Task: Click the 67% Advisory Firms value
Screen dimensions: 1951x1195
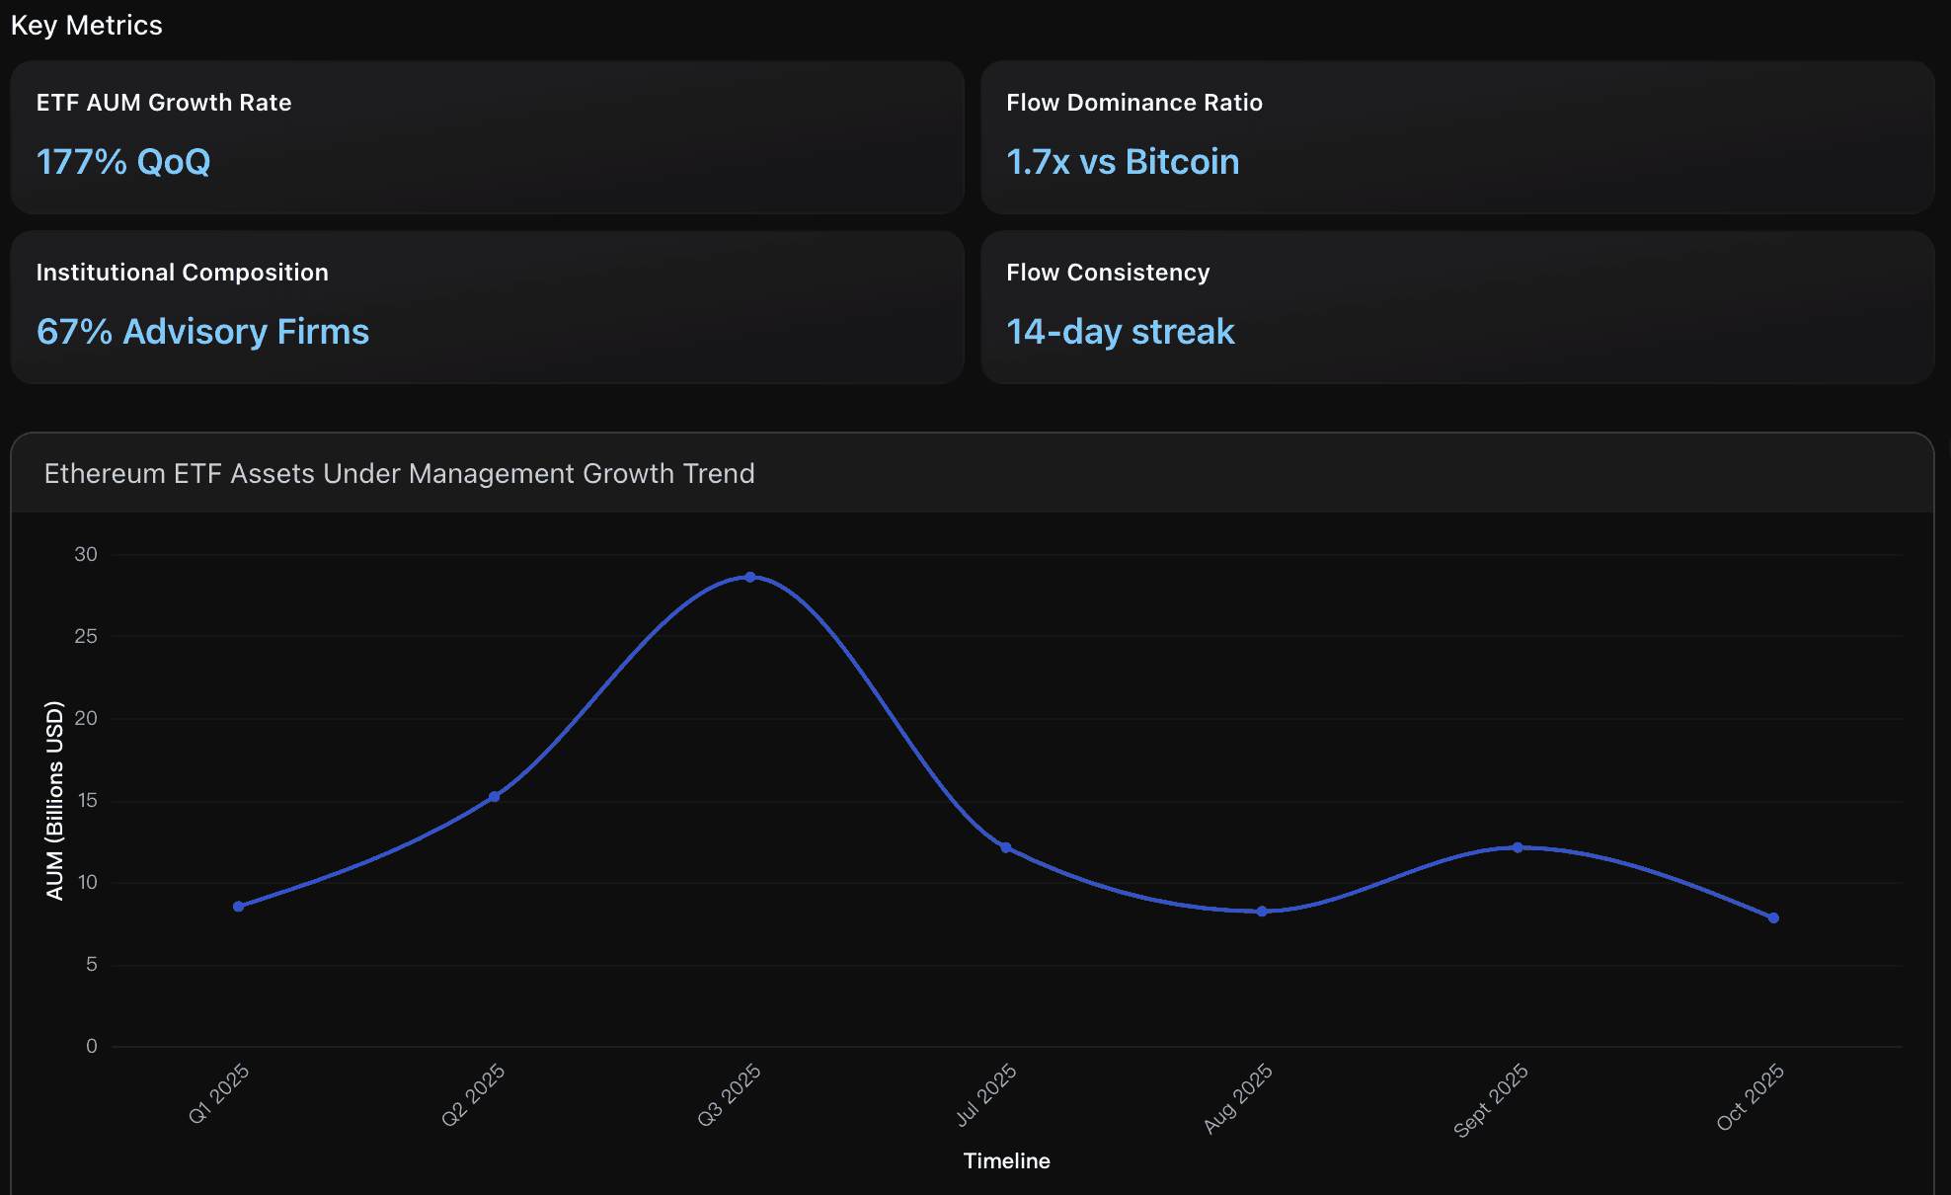Action: coord(202,332)
